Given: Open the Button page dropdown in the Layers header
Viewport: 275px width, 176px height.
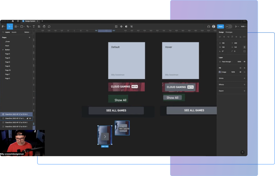Looking at the screenshot, I should click(x=27, y=32).
